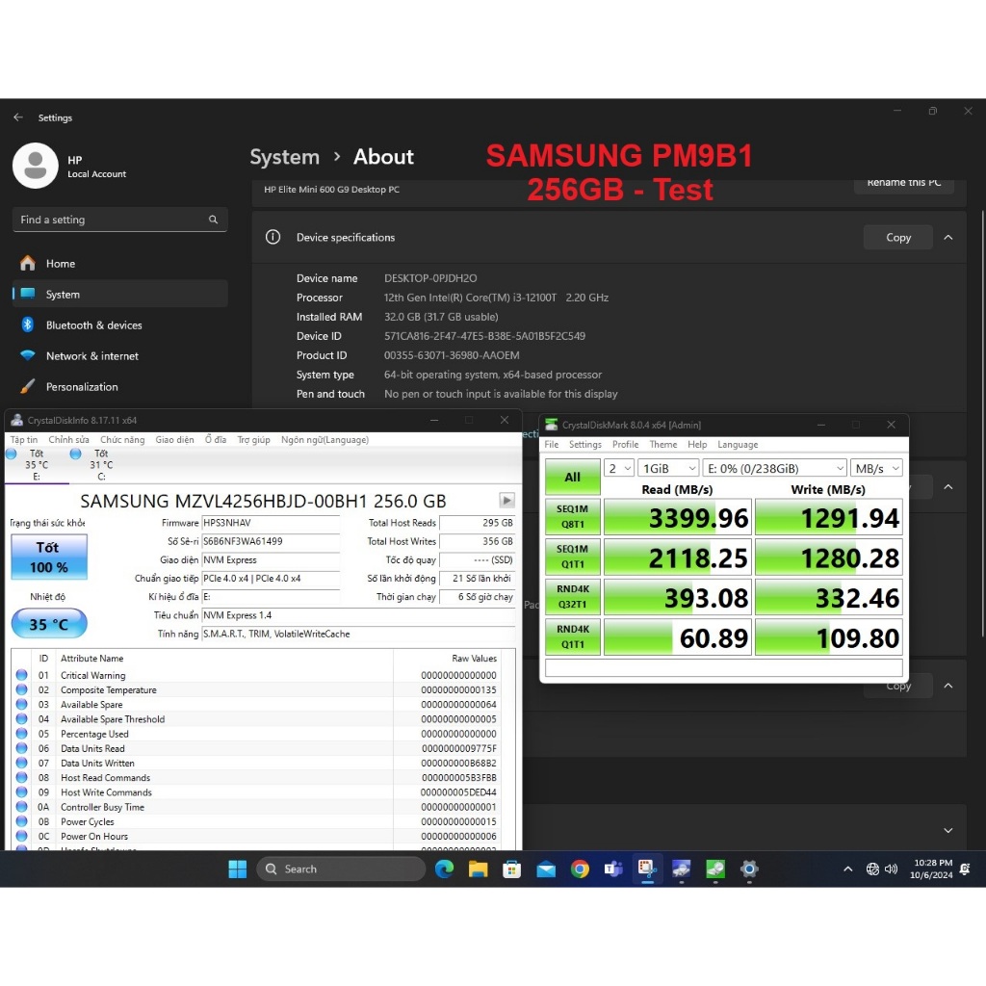Click the Home icon in Settings sidebar
986x986 pixels.
click(28, 264)
